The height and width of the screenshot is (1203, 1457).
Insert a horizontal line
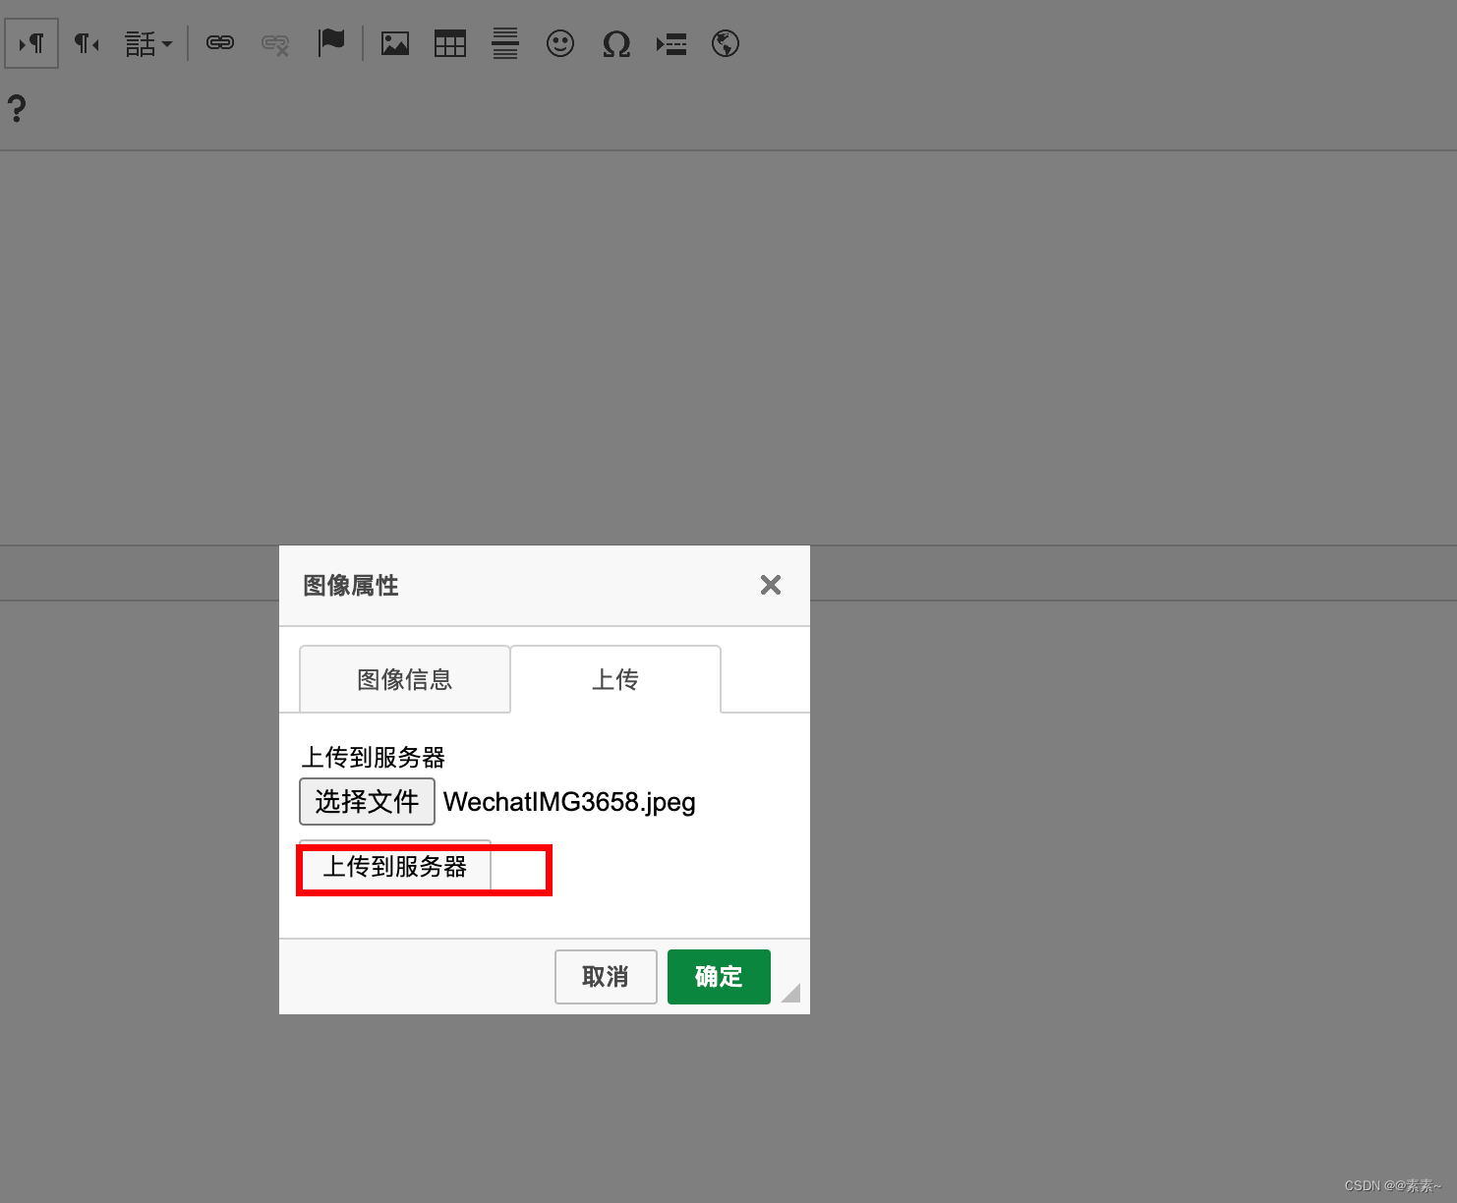[505, 43]
